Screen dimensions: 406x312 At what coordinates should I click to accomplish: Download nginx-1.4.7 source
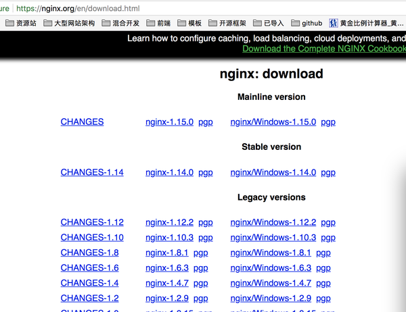point(167,284)
